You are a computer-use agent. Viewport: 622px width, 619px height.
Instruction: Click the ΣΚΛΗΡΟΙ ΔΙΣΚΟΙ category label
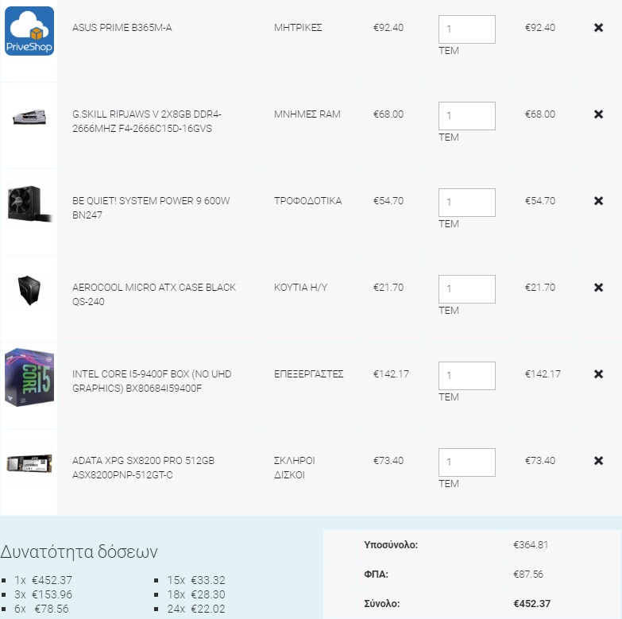point(295,467)
